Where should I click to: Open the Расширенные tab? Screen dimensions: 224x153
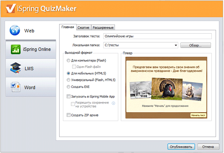point(103,27)
